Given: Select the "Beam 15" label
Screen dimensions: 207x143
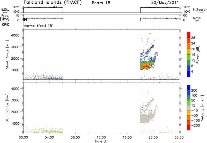Looking at the screenshot, I should [101, 3].
